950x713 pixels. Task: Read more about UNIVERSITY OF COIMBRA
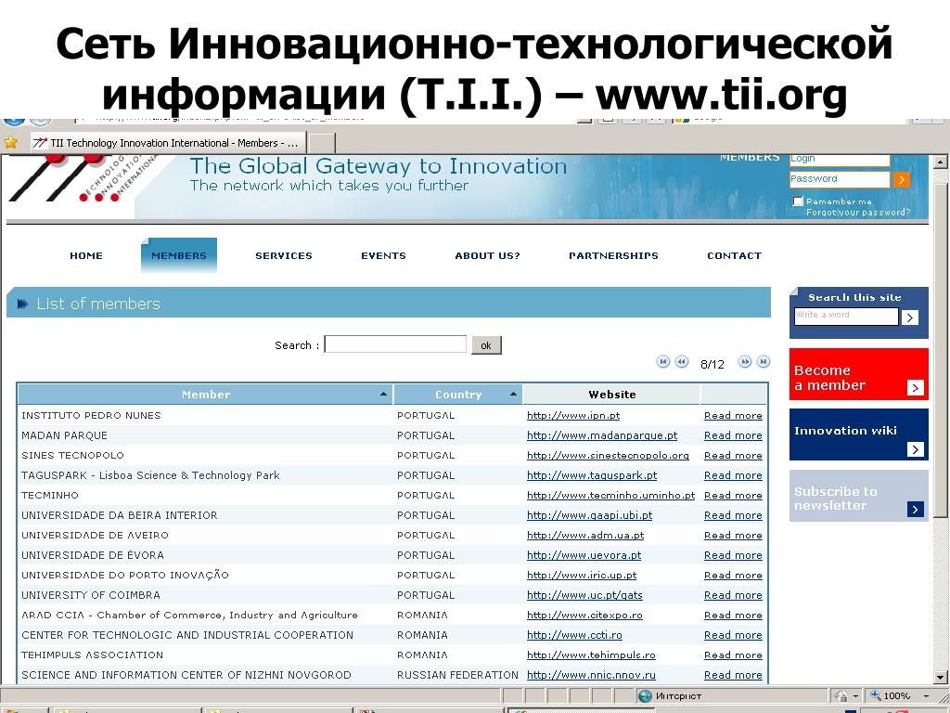(733, 595)
